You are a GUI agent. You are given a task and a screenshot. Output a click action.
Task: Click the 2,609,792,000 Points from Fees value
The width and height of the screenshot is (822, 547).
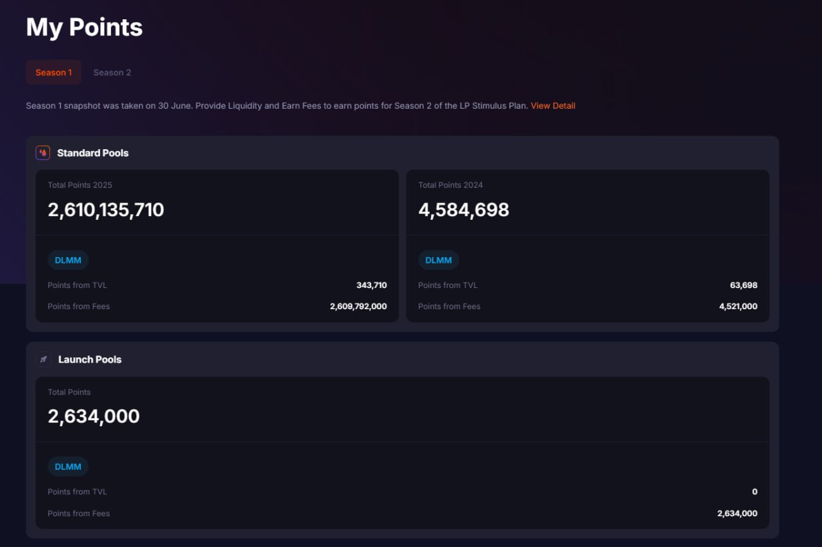pos(358,307)
